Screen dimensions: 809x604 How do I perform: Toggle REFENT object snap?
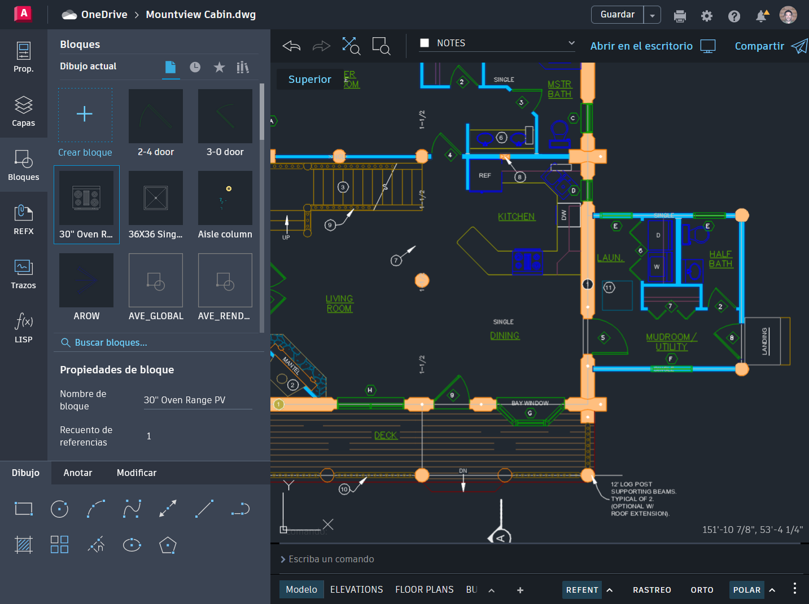coord(582,590)
